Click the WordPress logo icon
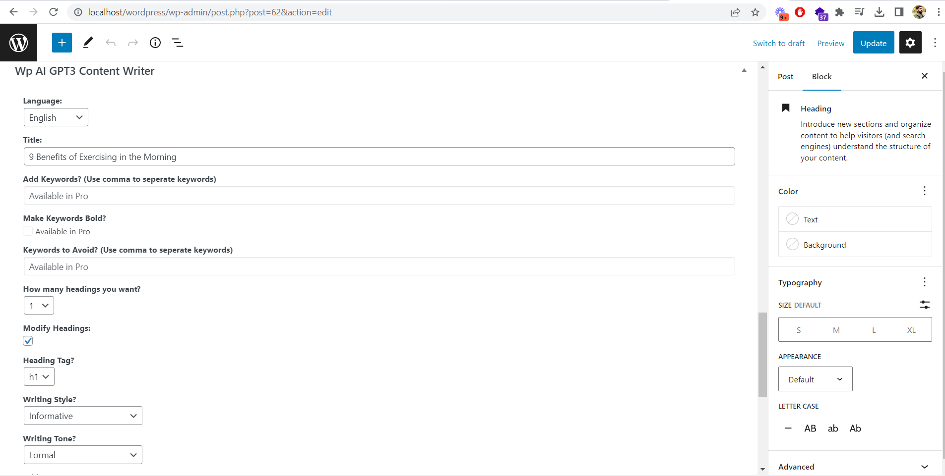Viewport: 945px width, 476px height. pyautogui.click(x=18, y=43)
